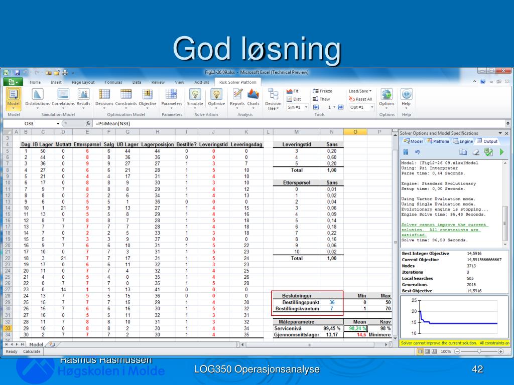
Task: Select the Bestillingspunkt value cell 36
Action: point(332,302)
